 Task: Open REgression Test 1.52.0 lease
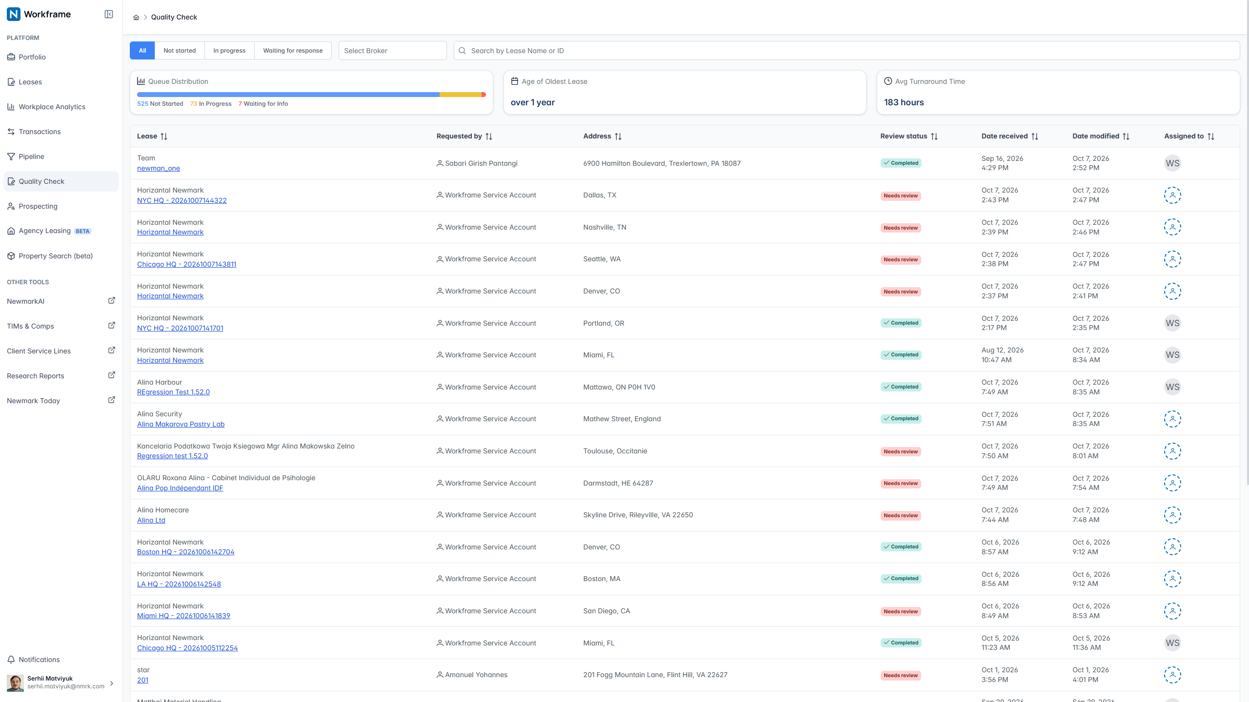[x=173, y=392]
